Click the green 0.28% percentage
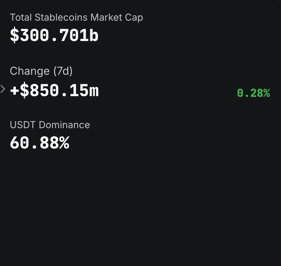This screenshot has height=266, width=281. pyautogui.click(x=253, y=93)
